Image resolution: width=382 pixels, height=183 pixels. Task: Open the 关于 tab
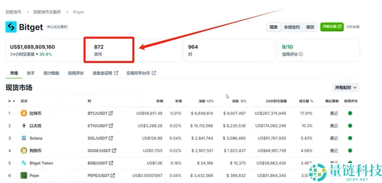(x=31, y=73)
